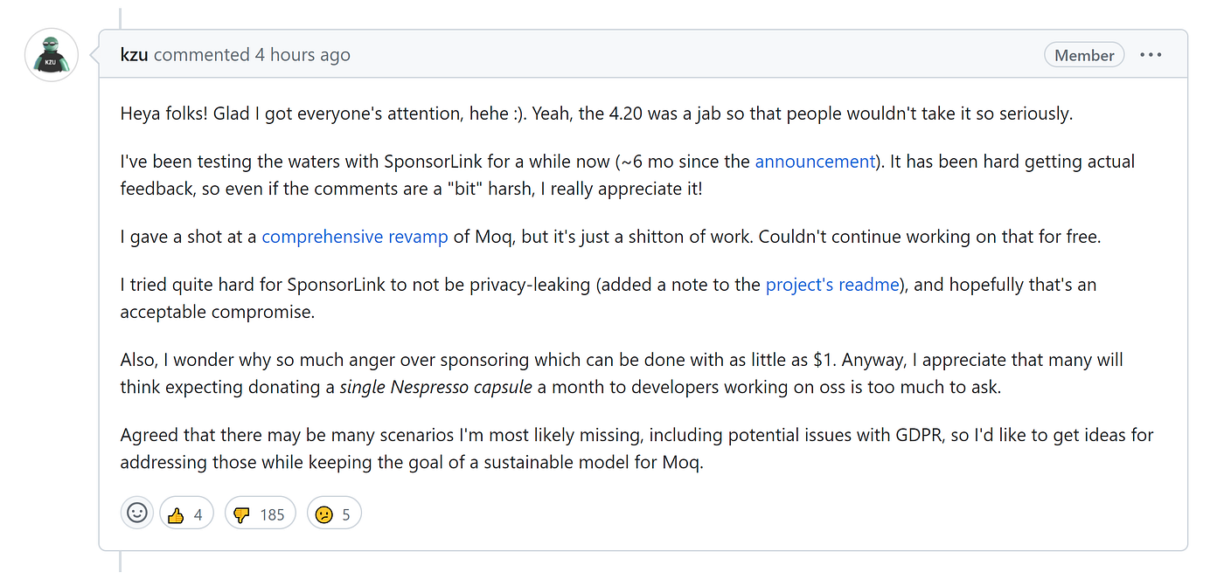This screenshot has height=579, width=1224.
Task: Open the kzu username profile link
Action: [135, 54]
